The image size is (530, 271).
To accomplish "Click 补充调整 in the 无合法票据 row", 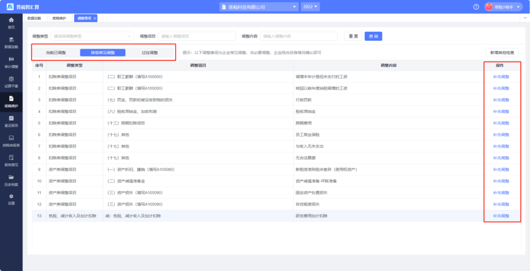I will pyautogui.click(x=501, y=158).
